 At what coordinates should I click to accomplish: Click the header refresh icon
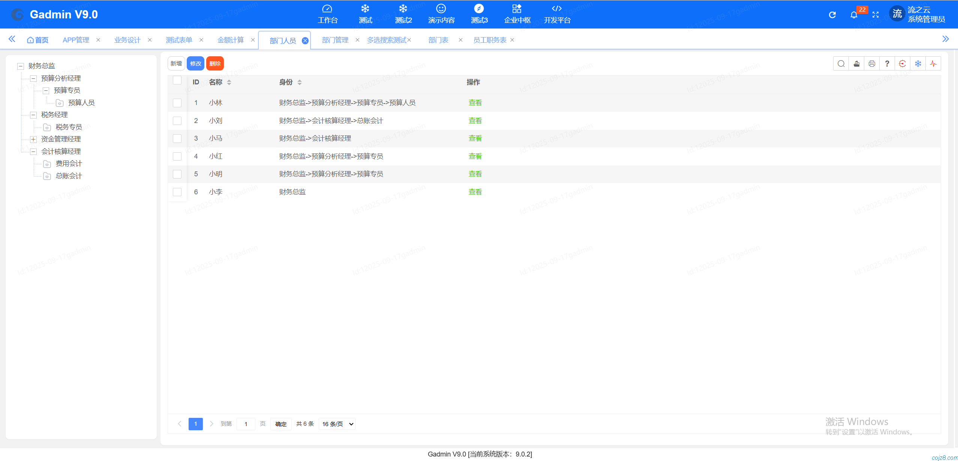coord(832,15)
